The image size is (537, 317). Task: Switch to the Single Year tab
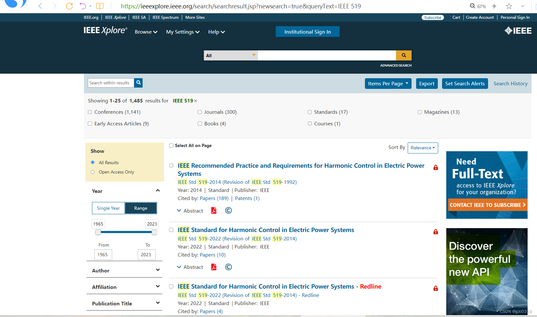108,208
